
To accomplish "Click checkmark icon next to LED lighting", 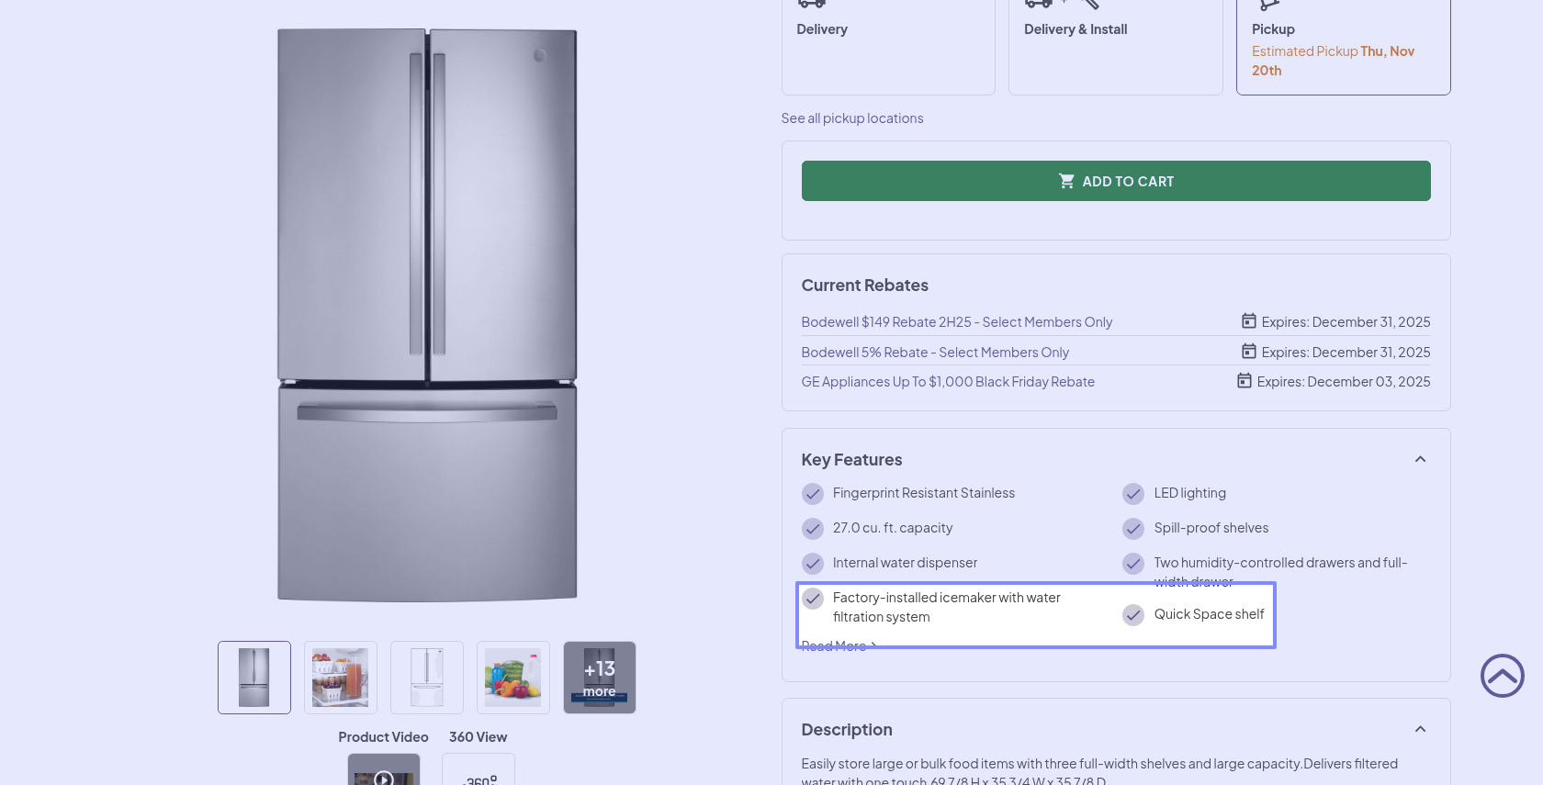I will click(x=1133, y=494).
